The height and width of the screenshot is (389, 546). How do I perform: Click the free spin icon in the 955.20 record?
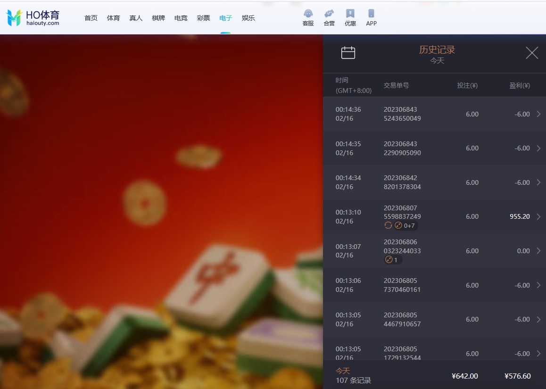pos(388,225)
